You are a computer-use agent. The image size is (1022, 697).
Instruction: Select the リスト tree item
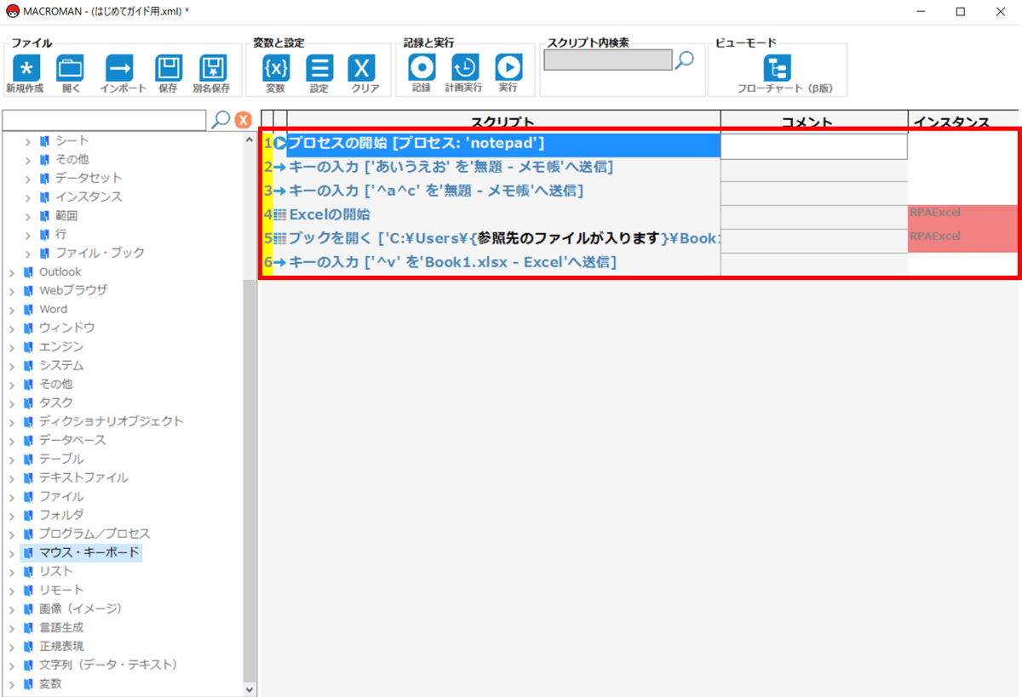[56, 571]
